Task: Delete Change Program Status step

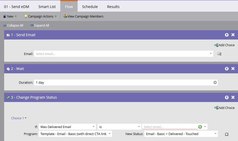Action: (233, 97)
